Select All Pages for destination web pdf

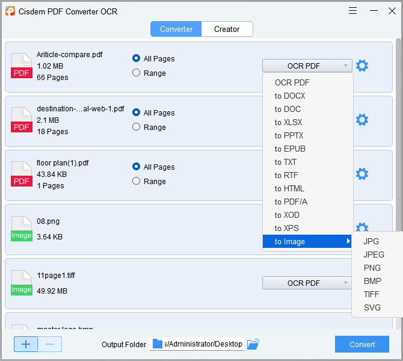153,113
